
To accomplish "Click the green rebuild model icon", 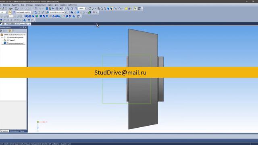I will [x=89, y=12].
